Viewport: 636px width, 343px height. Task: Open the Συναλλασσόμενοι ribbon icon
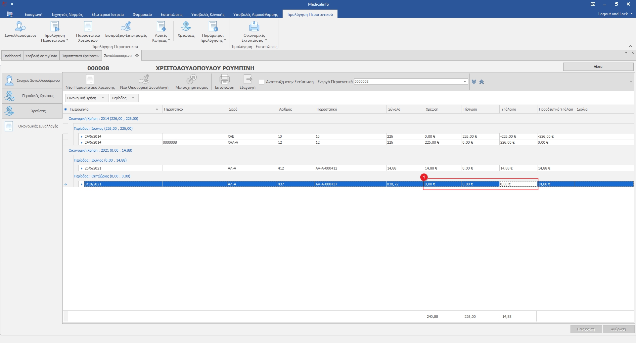[x=20, y=26]
